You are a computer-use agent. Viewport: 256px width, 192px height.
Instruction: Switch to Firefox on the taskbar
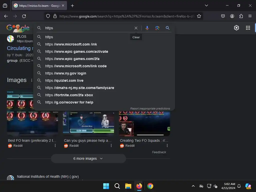tap(139, 186)
